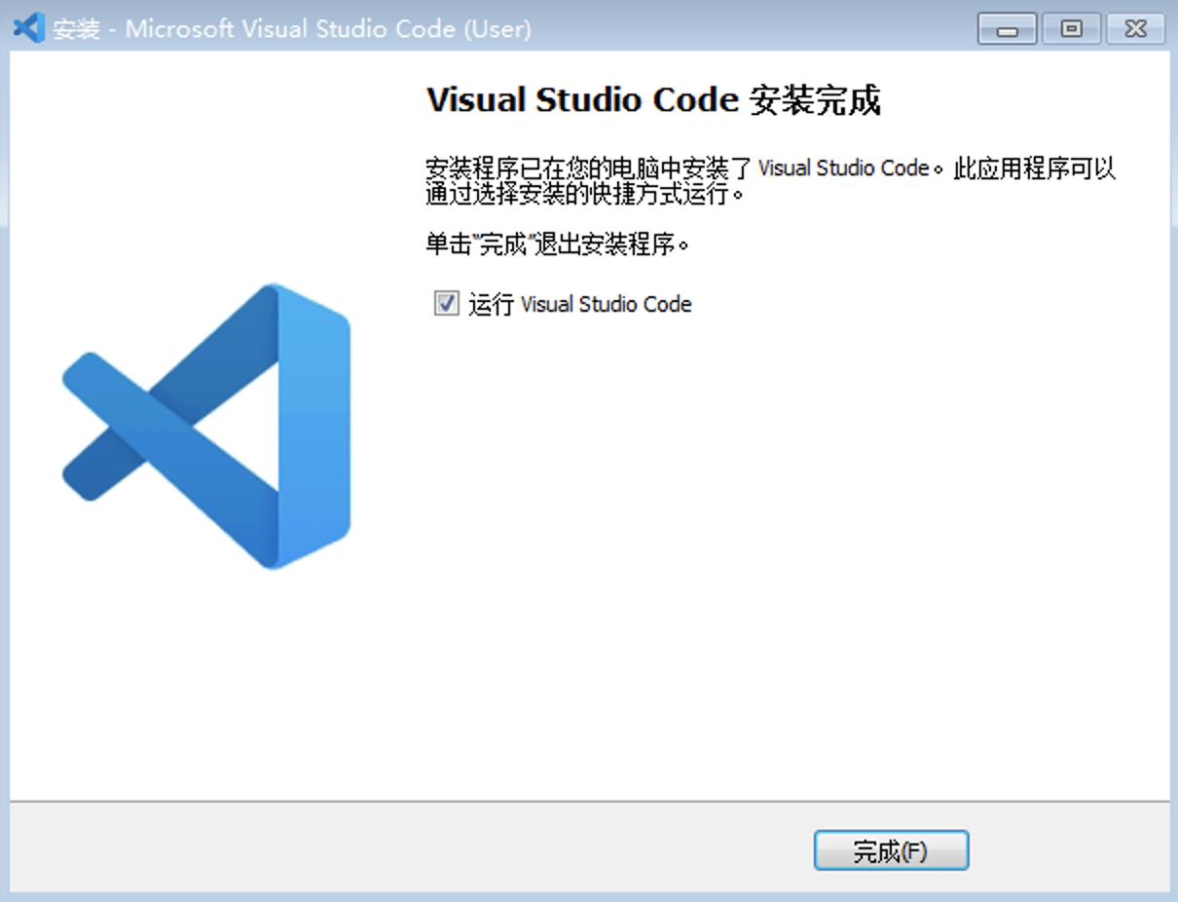
Task: Close the installer using the X icon
Action: (1134, 28)
